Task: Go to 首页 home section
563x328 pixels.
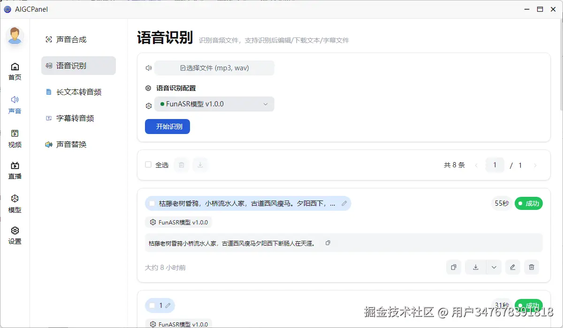Action: 15,71
